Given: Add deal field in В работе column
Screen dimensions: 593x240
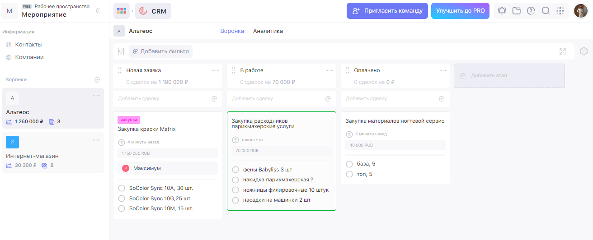Looking at the screenshot, I should point(282,99).
